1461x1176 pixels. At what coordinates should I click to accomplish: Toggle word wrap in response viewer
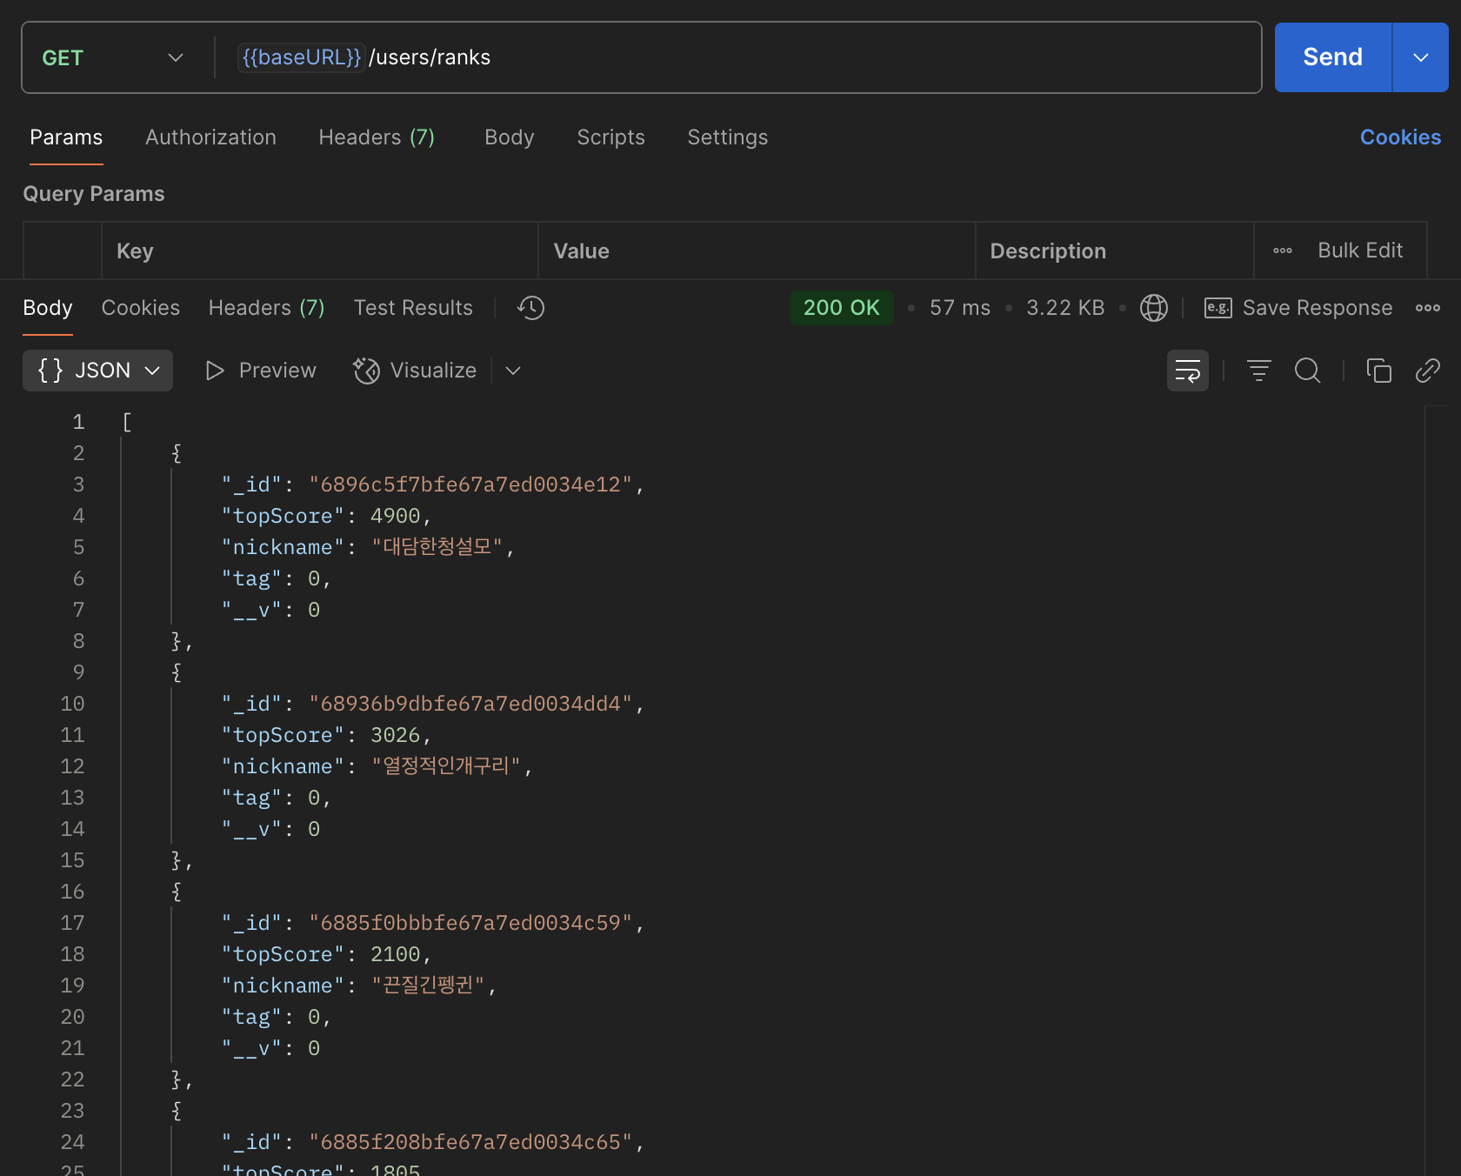tap(1188, 371)
